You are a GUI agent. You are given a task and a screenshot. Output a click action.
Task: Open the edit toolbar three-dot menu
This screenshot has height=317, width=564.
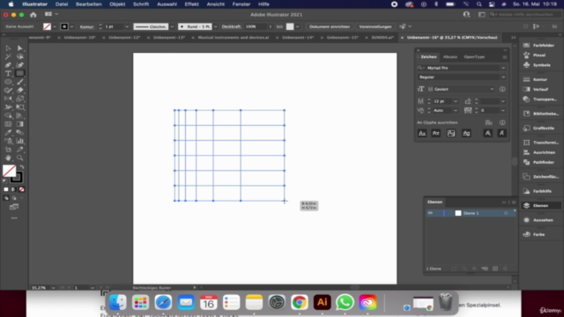(x=14, y=218)
